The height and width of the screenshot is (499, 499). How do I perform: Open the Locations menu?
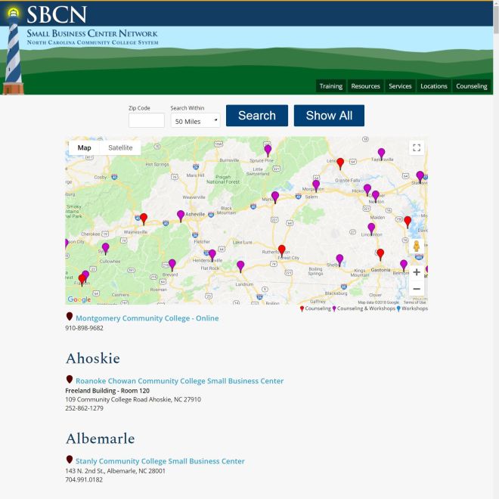pos(434,86)
